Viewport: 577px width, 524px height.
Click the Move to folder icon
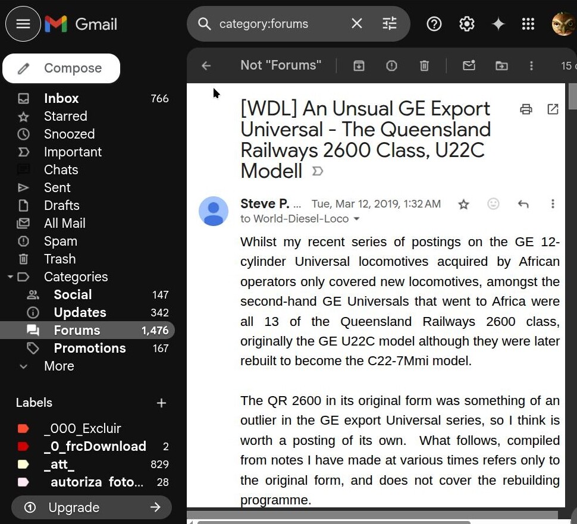(501, 66)
